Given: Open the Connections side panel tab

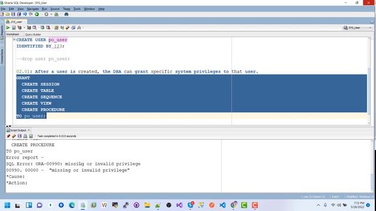Looking at the screenshot, I should (2, 56).
